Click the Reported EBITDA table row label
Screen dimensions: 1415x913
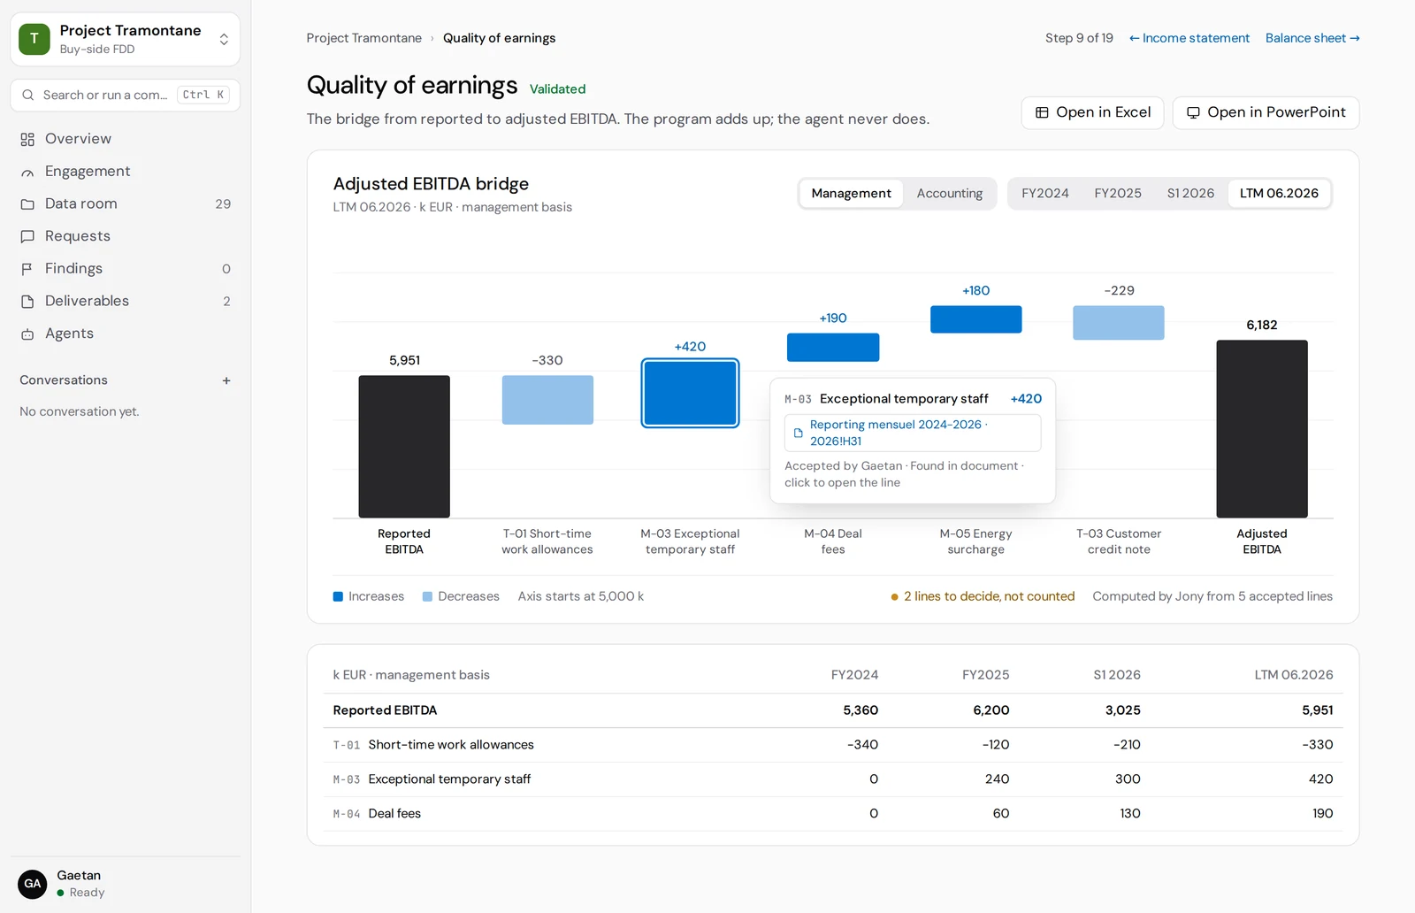(385, 710)
